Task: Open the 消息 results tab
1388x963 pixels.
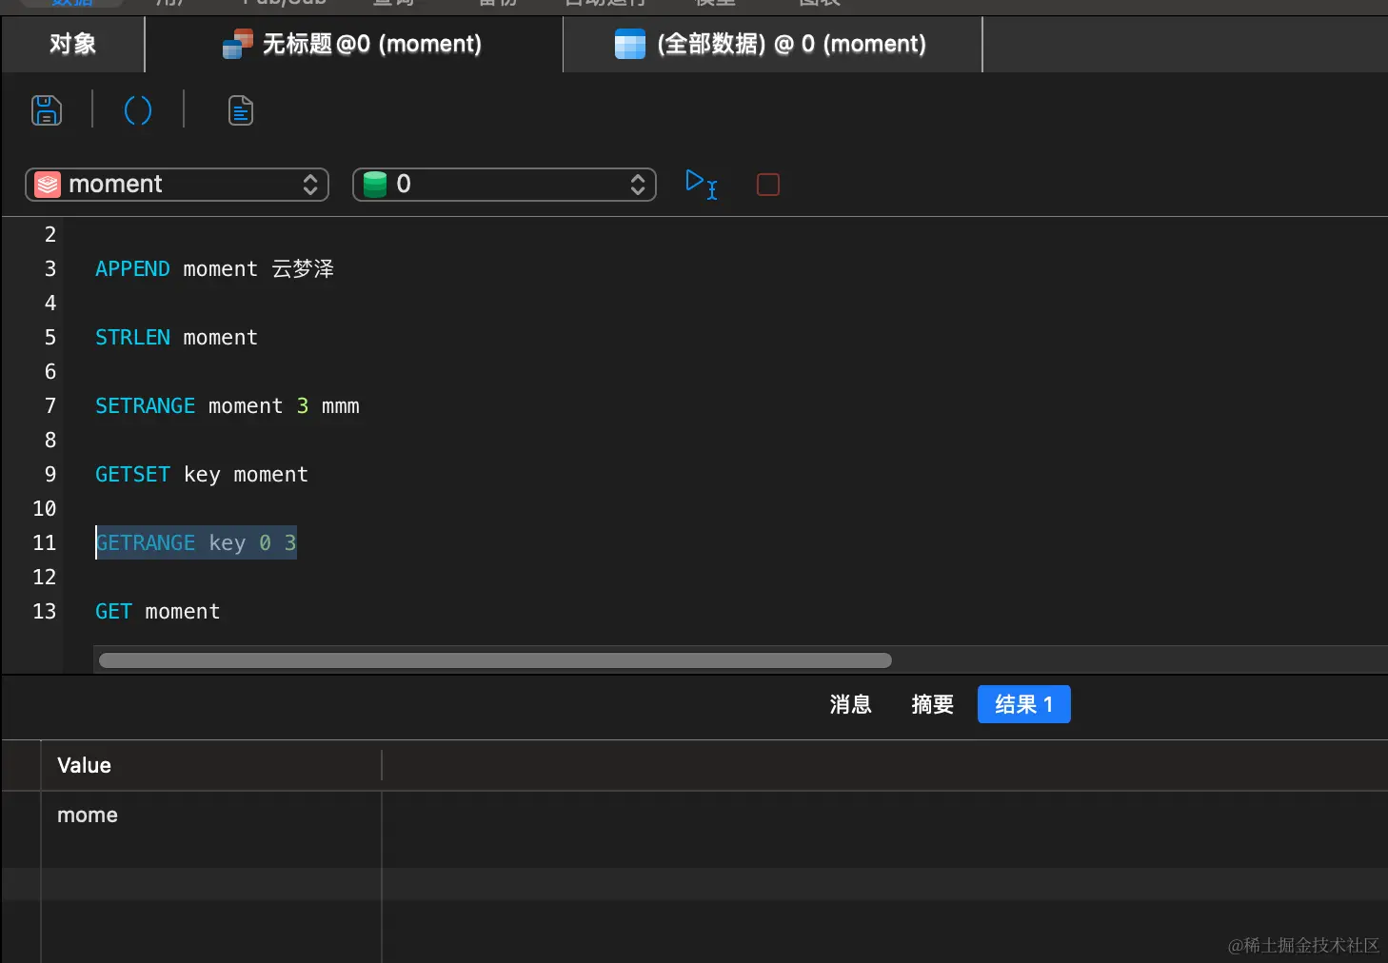Action: click(850, 704)
